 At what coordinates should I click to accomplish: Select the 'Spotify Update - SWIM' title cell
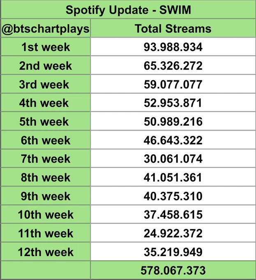pos(128,9)
